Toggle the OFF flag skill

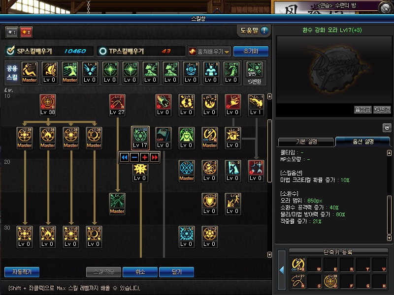click(x=164, y=135)
